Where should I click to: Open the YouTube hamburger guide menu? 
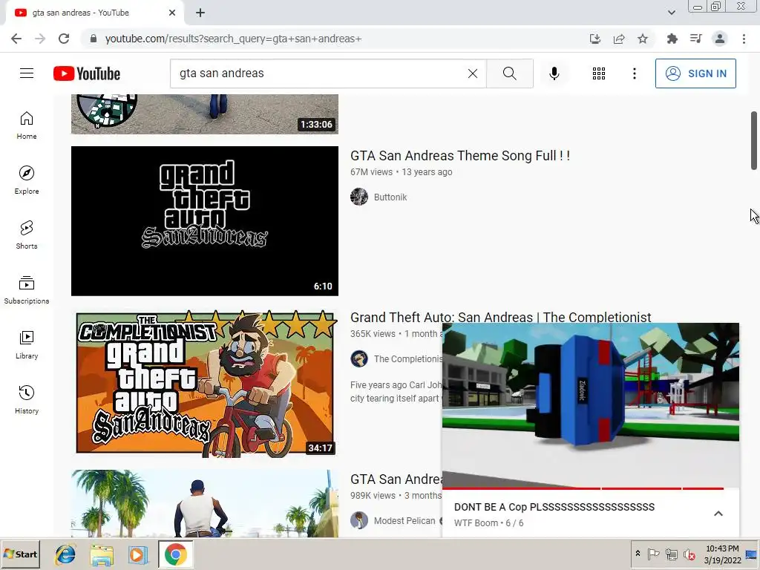(x=27, y=73)
